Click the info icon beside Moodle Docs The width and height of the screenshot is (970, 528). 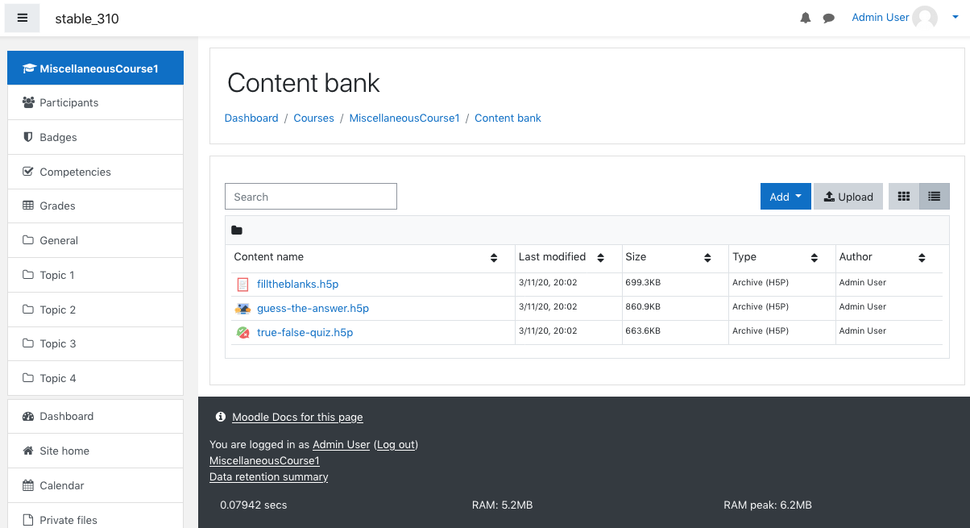click(221, 417)
